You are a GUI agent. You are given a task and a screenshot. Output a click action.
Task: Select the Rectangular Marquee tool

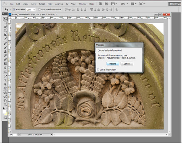pyautogui.click(x=5, y=23)
